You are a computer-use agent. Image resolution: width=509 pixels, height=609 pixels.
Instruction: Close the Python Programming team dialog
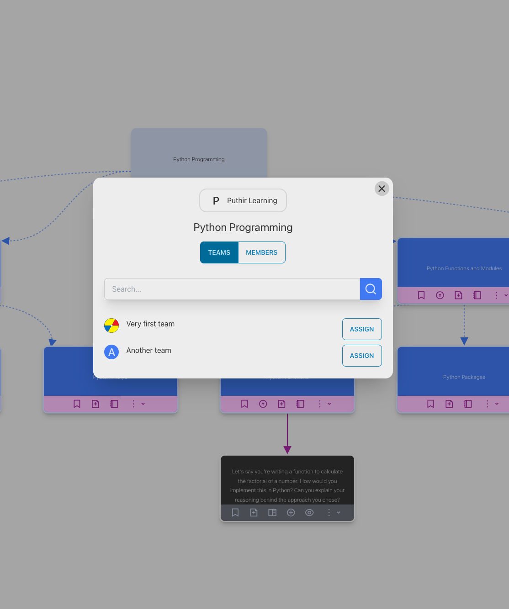[382, 189]
